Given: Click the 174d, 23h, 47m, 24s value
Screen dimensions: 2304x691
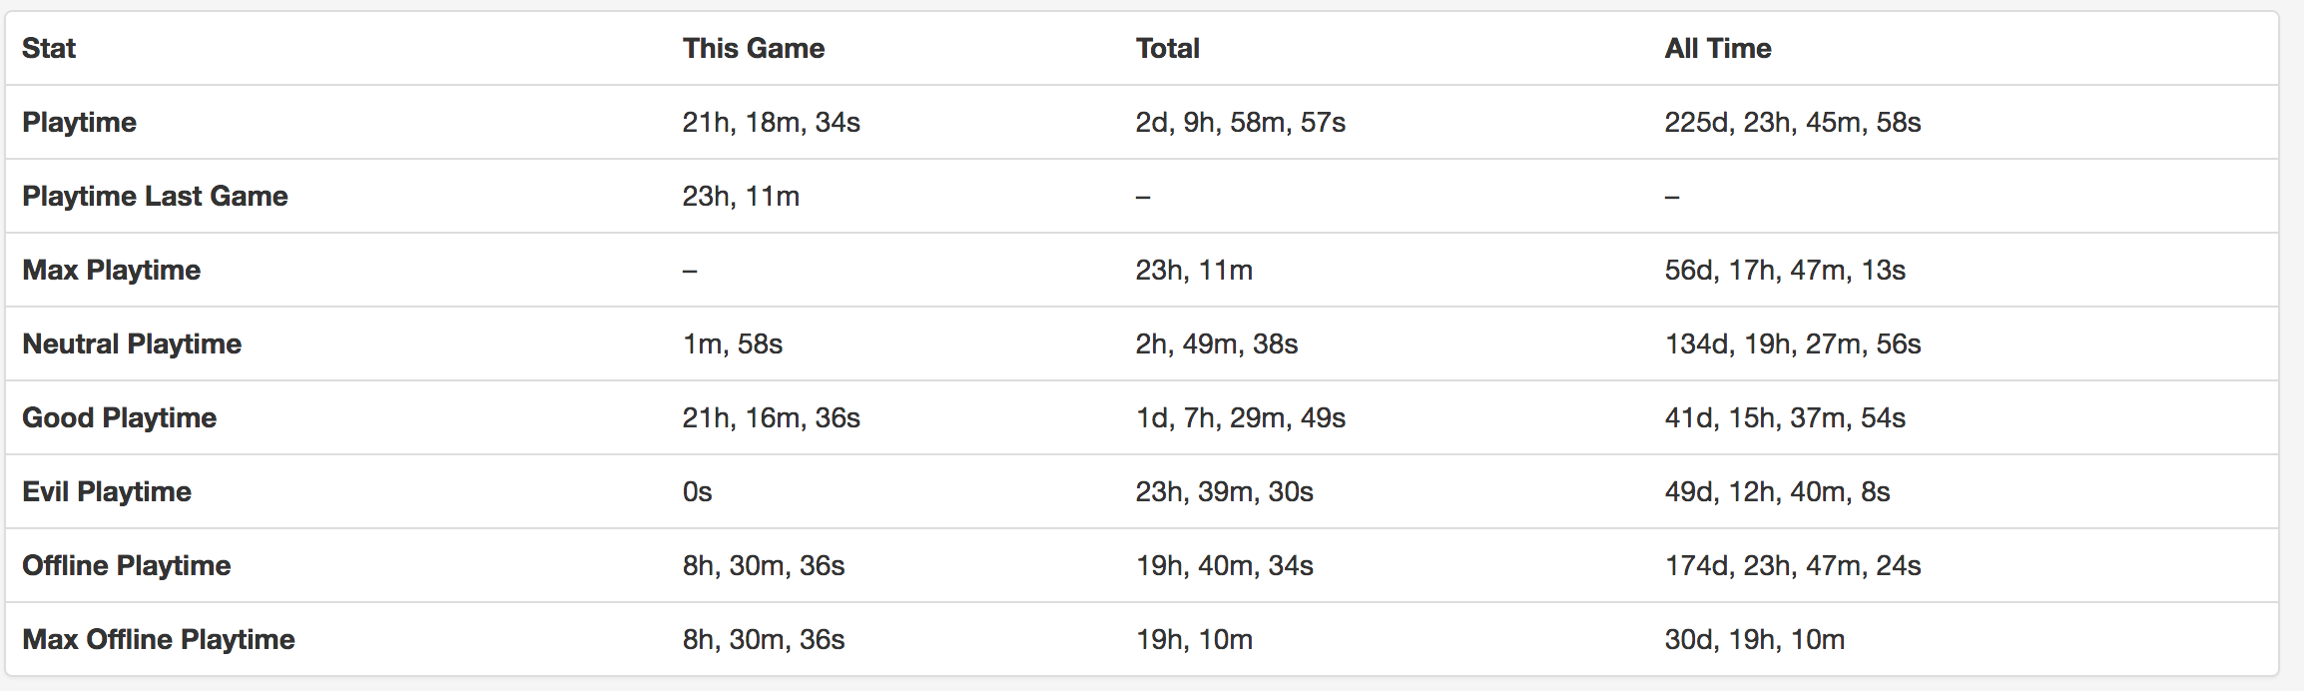Looking at the screenshot, I should coord(1793,565).
